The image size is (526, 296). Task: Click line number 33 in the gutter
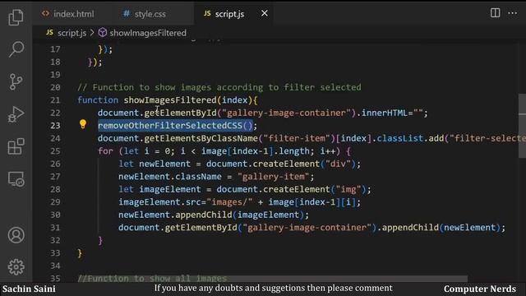pos(55,253)
